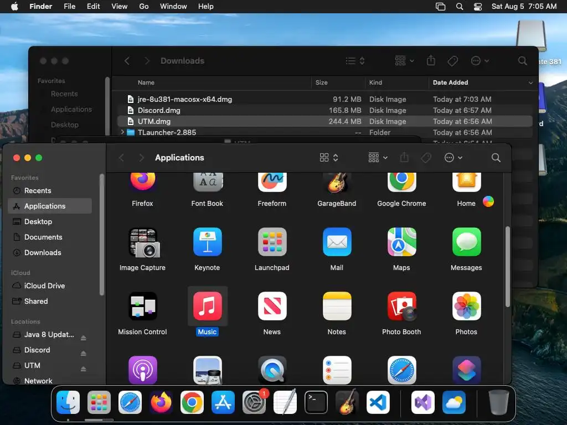Open Desktop in the front window sidebar
This screenshot has width=567, height=425.
coord(50,221)
